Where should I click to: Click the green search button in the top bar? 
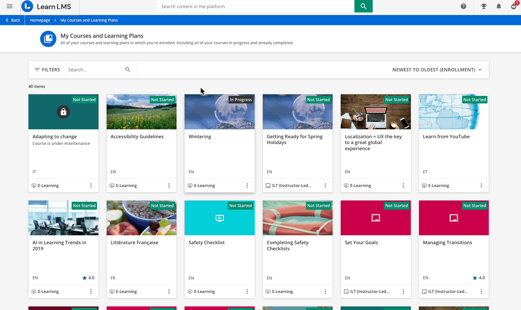pos(363,6)
